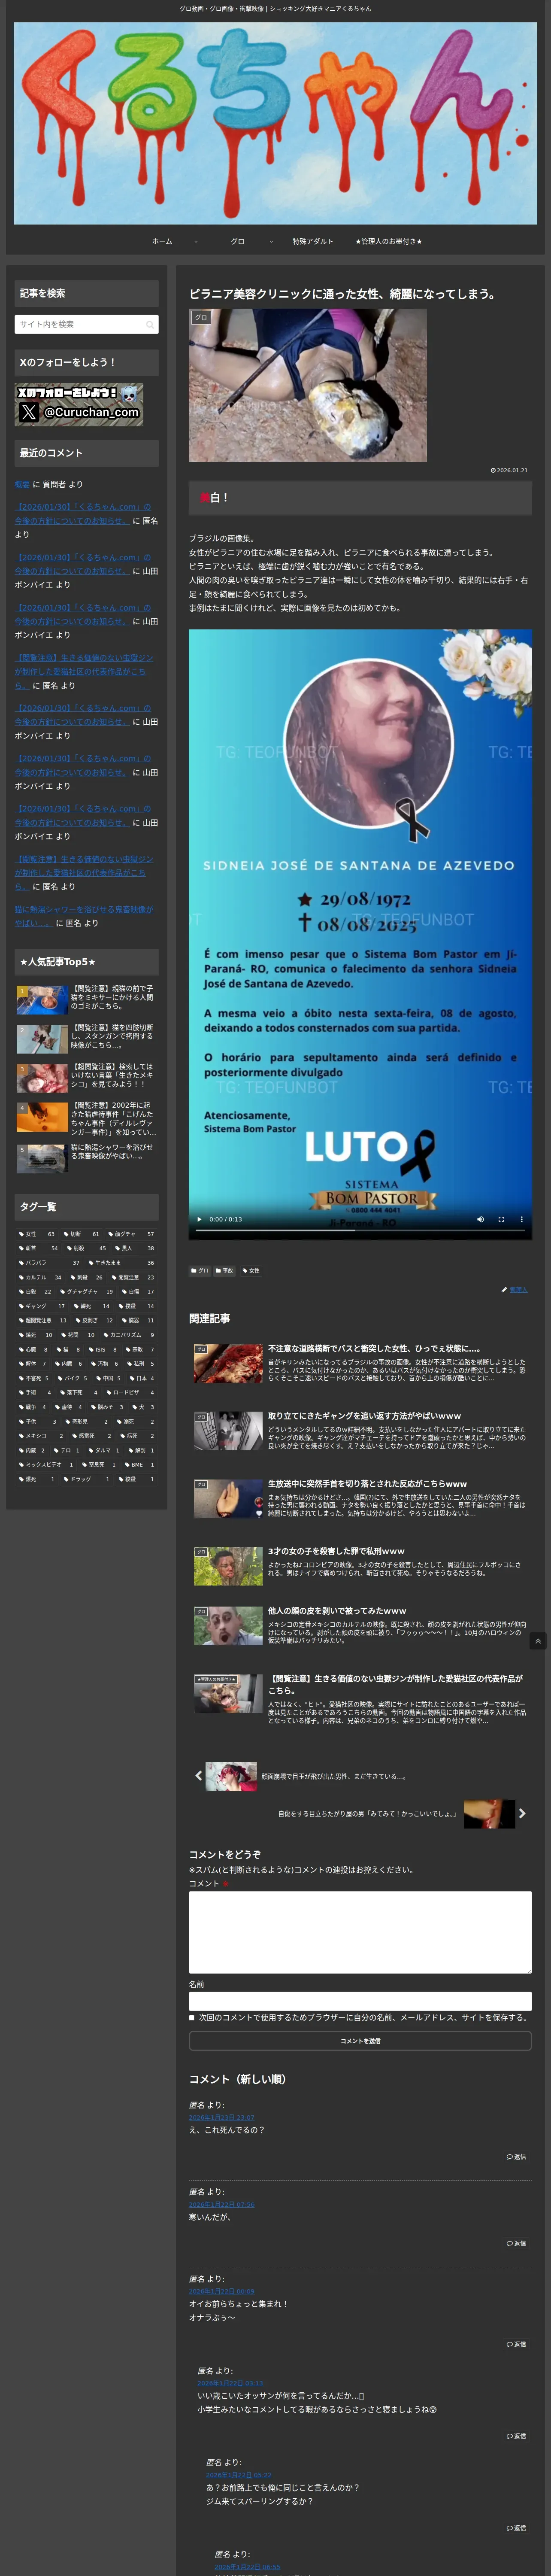Go to previous post using left chevron

click(x=198, y=1776)
